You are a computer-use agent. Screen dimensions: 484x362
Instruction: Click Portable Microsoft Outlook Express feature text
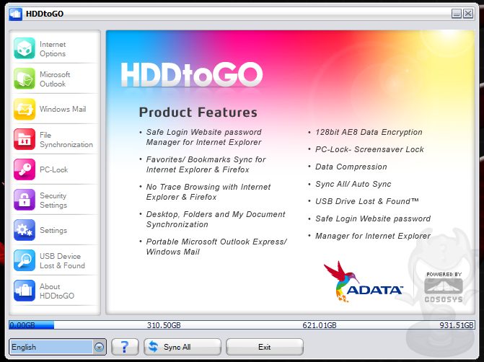[216, 247]
